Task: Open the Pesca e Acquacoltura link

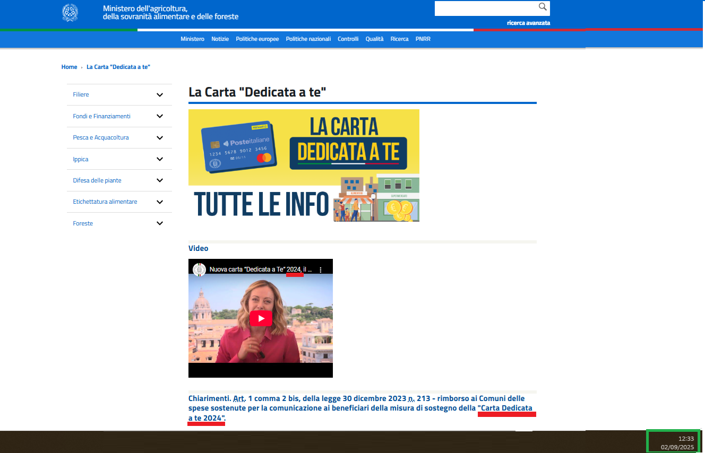Action: [101, 137]
